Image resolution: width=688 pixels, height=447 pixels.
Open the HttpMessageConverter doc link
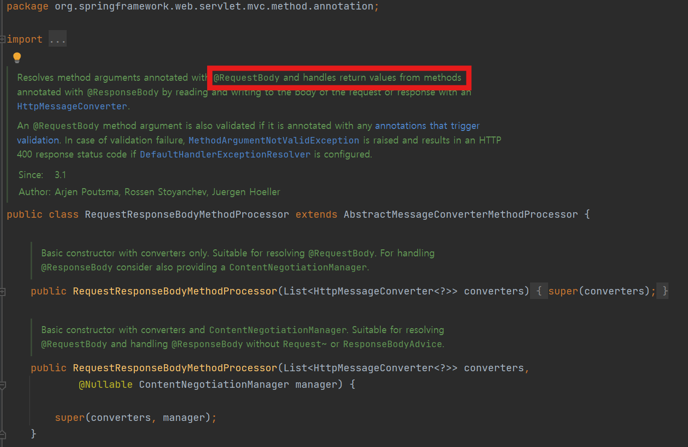pos(72,106)
